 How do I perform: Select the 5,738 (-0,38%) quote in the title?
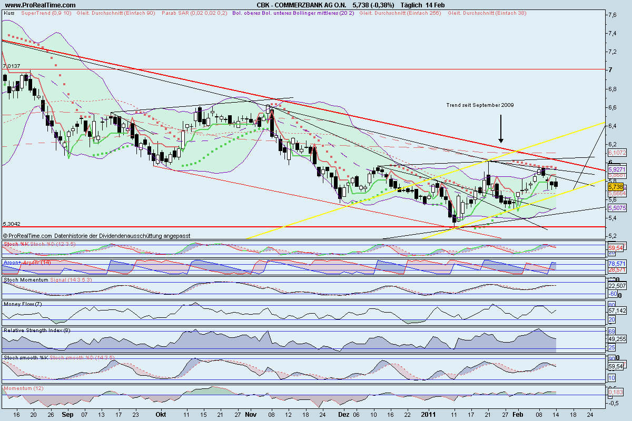pyautogui.click(x=374, y=5)
